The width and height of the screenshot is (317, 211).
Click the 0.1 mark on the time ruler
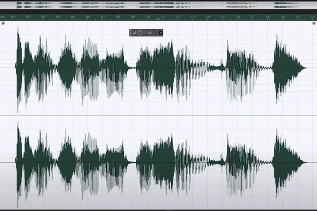13,17
